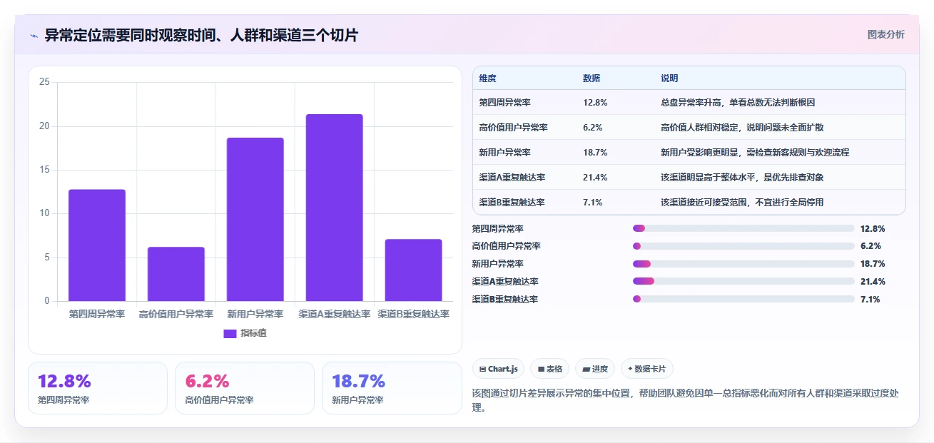The width and height of the screenshot is (934, 443).
Task: Click the 数据卡片 tag chip
Action: coord(647,369)
